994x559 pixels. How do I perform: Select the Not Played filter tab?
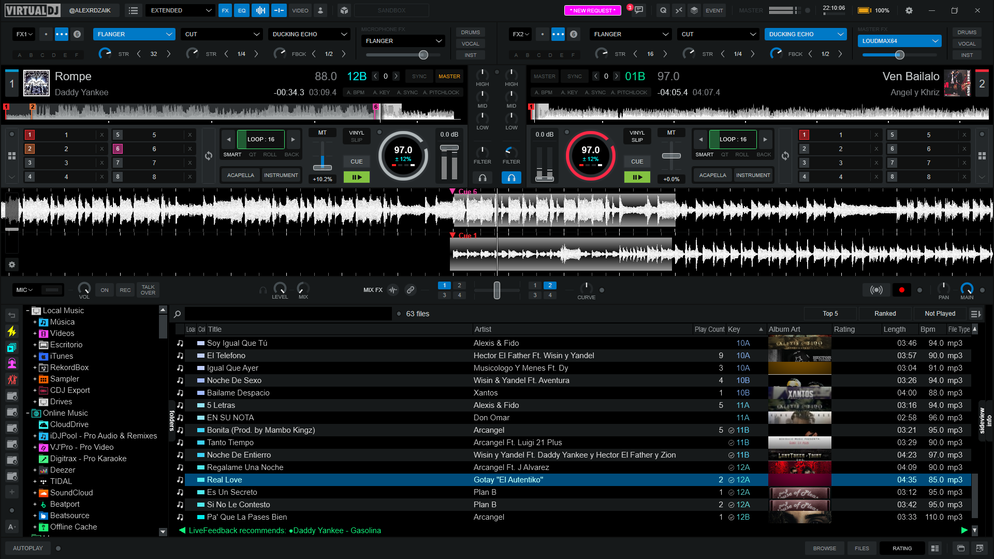[x=940, y=314]
